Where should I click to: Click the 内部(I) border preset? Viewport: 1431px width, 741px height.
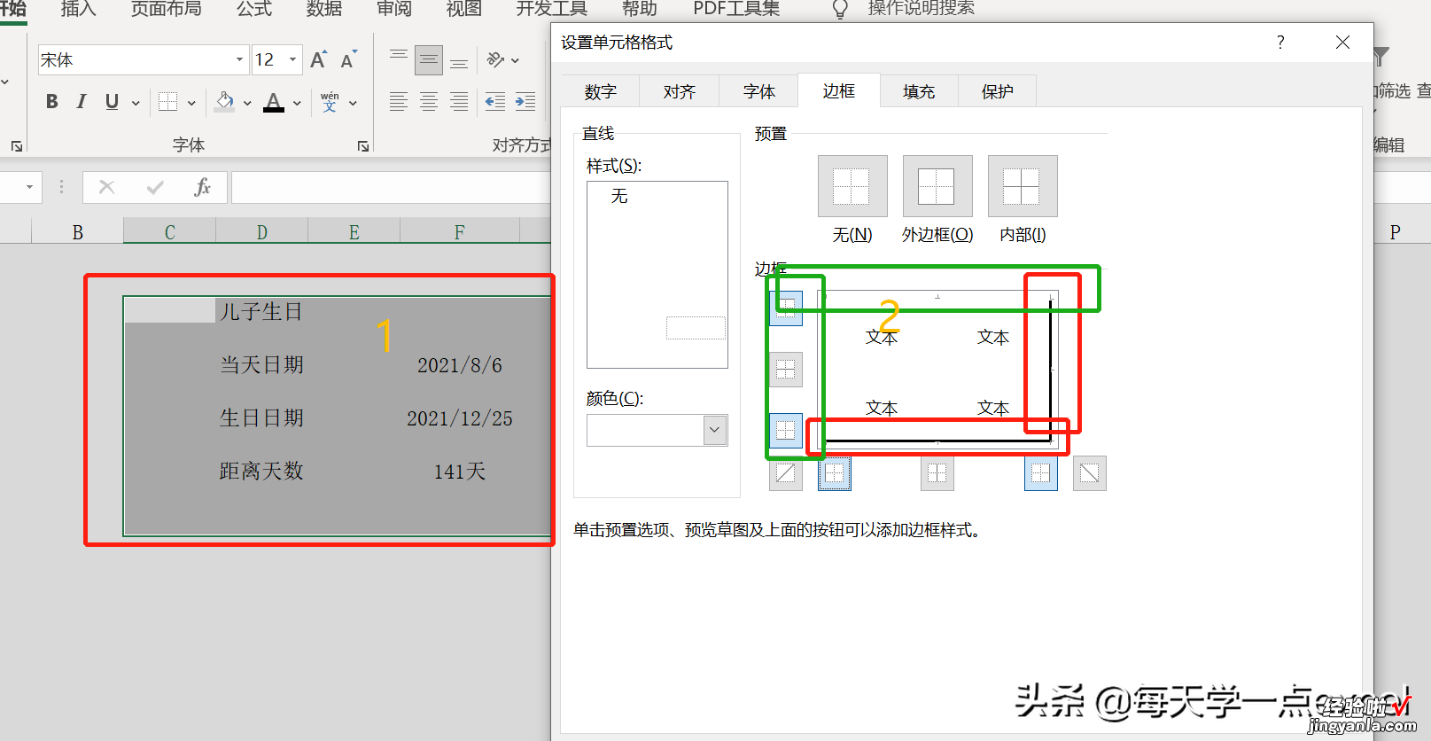(1023, 186)
